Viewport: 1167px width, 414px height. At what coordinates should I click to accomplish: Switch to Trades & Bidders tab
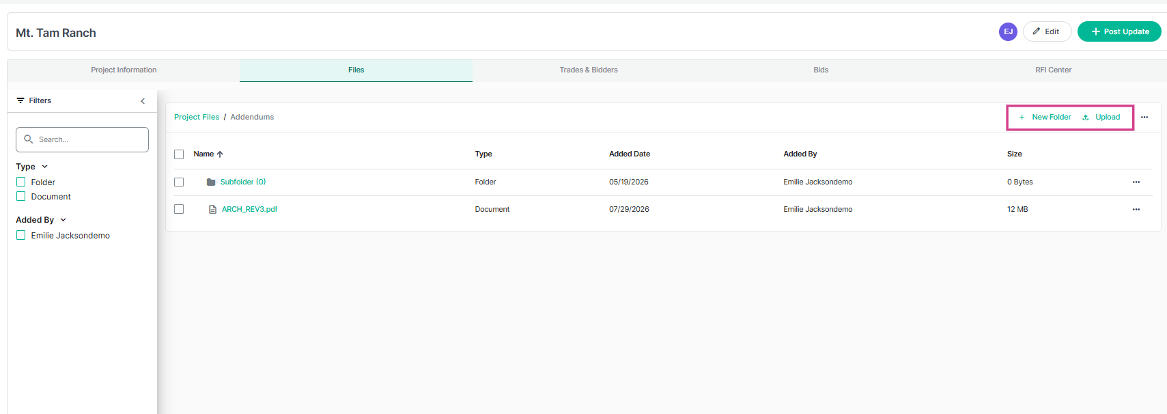coord(589,70)
